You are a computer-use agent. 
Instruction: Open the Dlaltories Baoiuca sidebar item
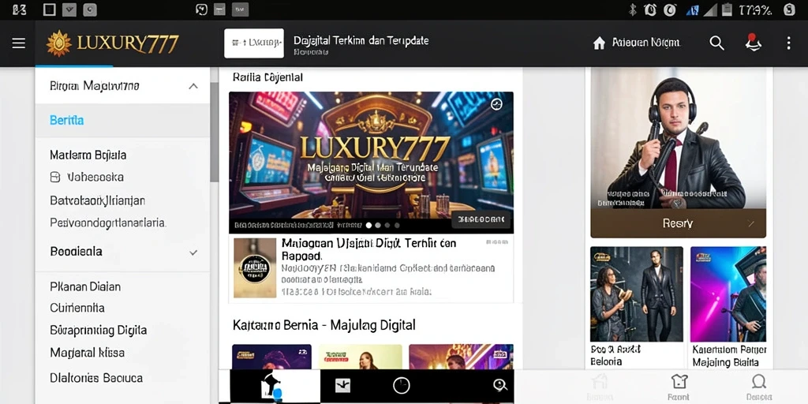(96, 378)
